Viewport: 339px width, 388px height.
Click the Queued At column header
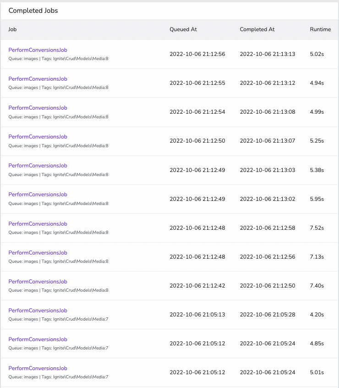point(183,29)
